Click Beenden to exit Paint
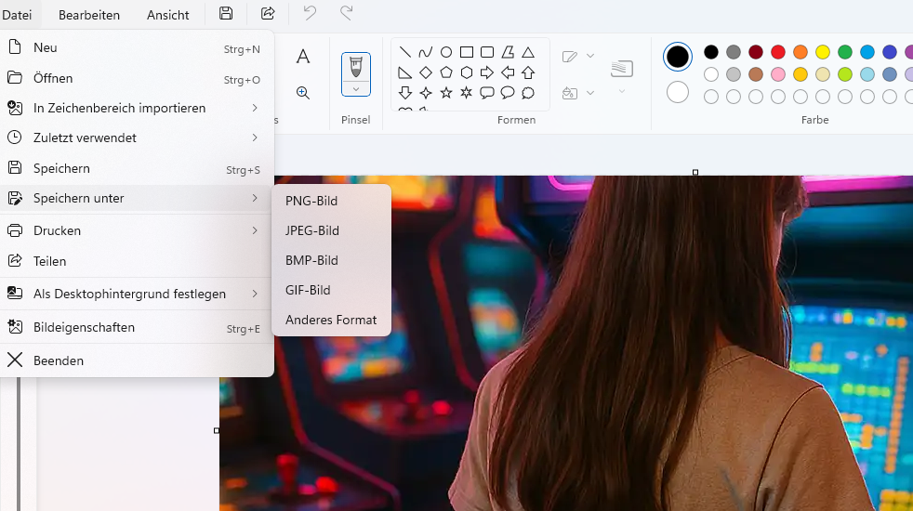Screen dimensions: 913x511 point(59,360)
